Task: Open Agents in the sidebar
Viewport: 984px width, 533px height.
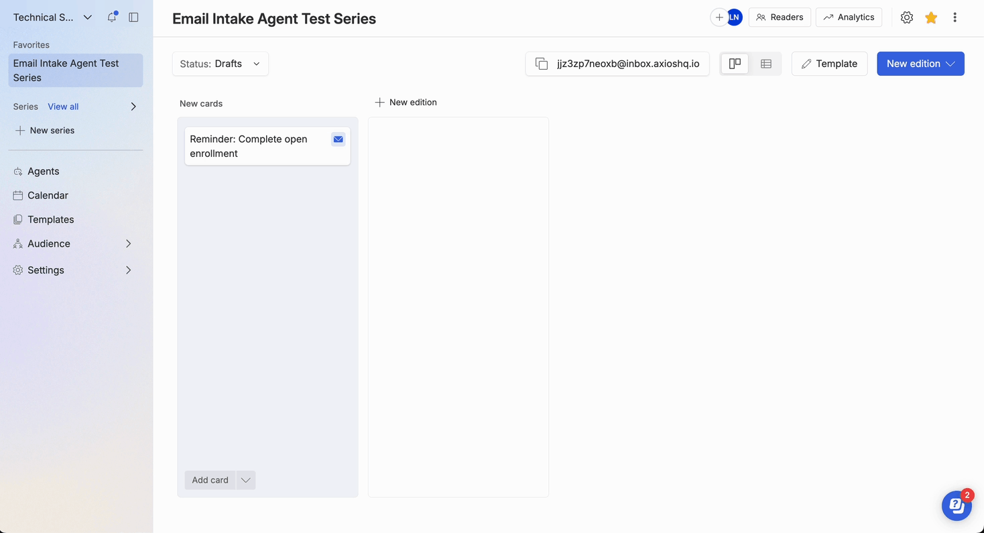Action: [43, 171]
